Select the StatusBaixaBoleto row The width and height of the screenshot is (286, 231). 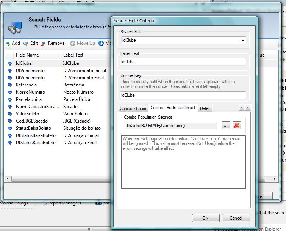(x=33, y=128)
